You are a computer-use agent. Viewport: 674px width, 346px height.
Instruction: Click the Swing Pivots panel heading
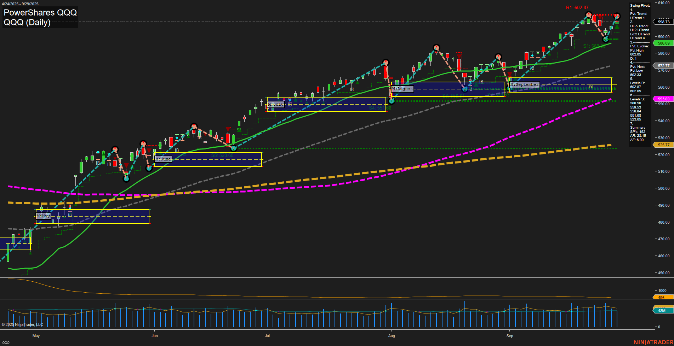pos(640,6)
